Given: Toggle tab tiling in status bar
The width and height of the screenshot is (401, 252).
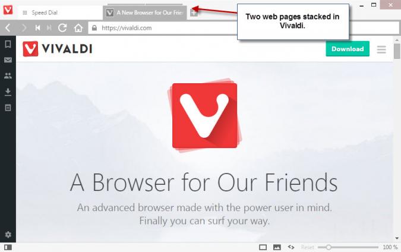Looking at the screenshot, I should [263, 247].
